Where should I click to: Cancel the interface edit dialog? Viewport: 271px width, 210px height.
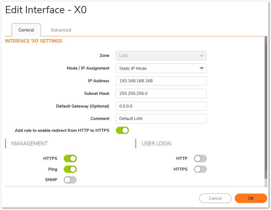coord(215,198)
